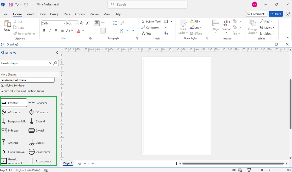This screenshot has width=292, height=172.
Task: Toggle Italic formatting
Action: (x=50, y=31)
